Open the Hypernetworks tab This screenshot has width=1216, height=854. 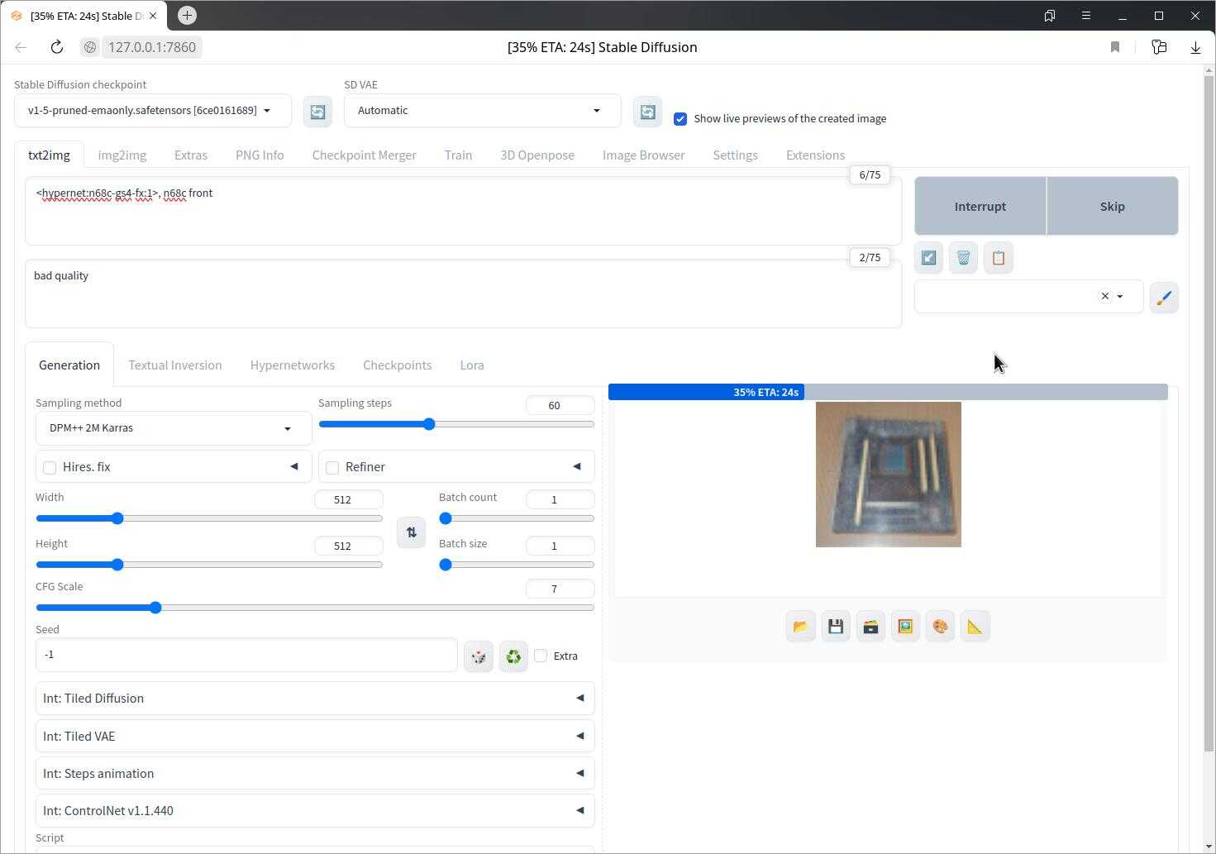click(292, 365)
